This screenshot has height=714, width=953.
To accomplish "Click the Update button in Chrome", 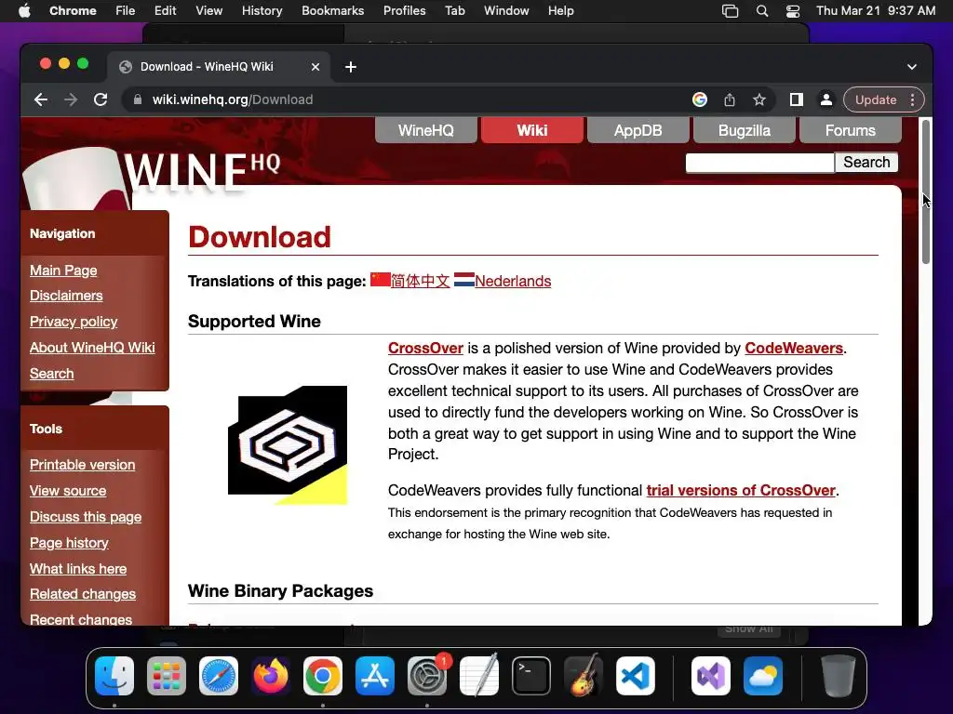I will [875, 99].
